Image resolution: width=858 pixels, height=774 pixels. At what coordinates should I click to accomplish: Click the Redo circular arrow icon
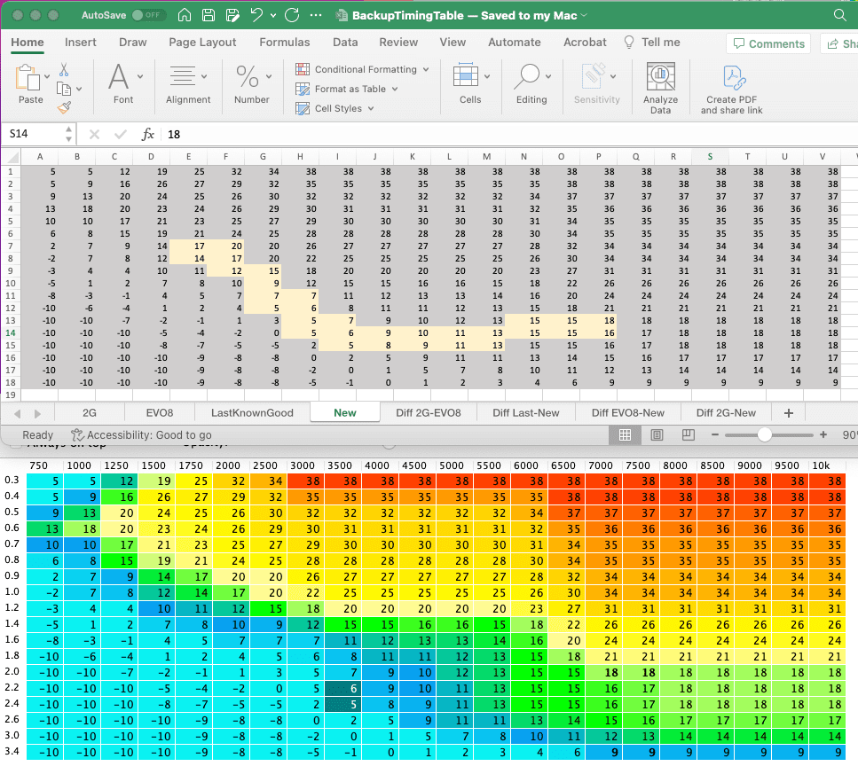pos(292,15)
